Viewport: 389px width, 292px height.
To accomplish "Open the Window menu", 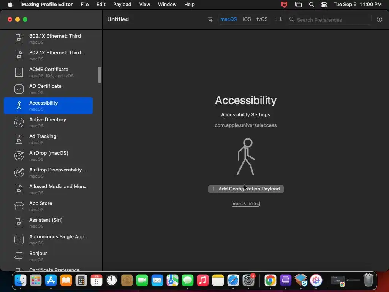I will [x=167, y=5].
